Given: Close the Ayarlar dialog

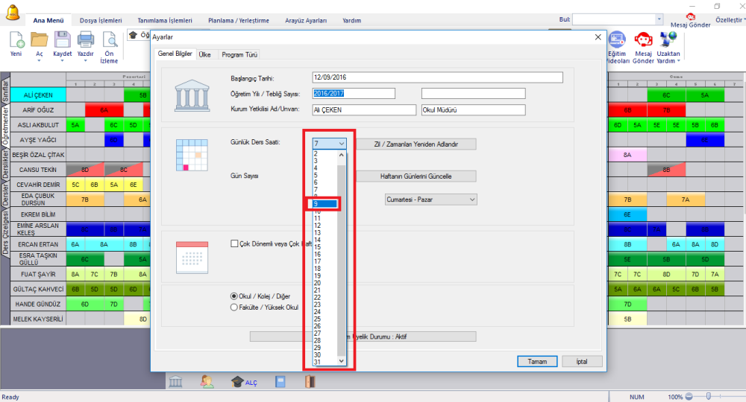Looking at the screenshot, I should pos(598,37).
